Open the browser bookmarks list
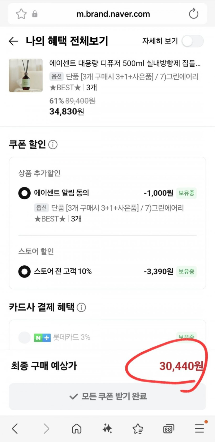Screen dimensions: 215x442 pyautogui.click(x=138, y=429)
